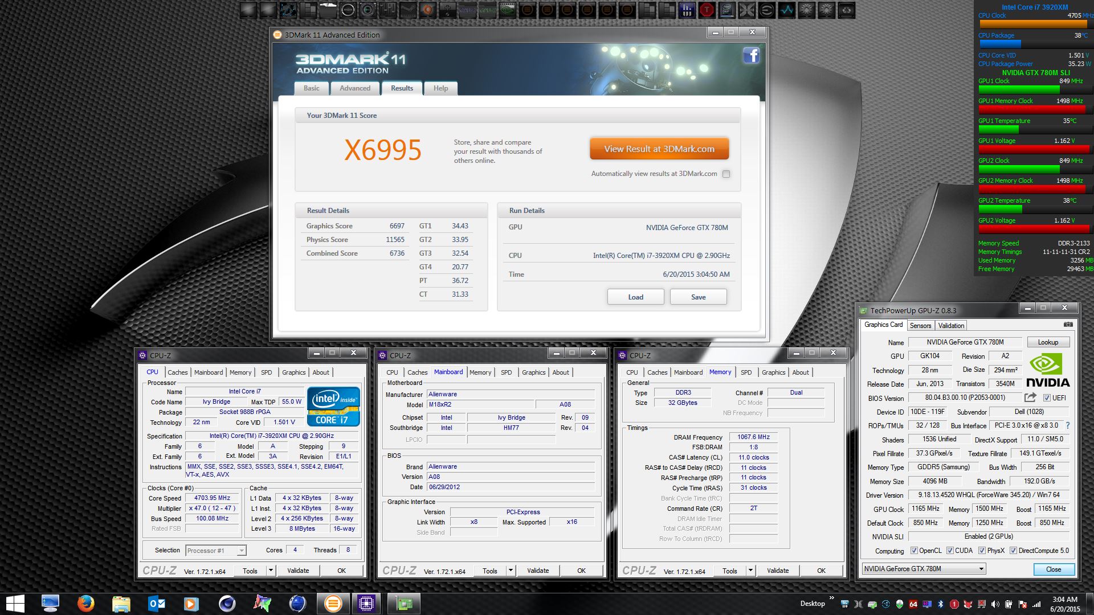1094x615 pixels.
Task: Click the Bus Interface question mark in GPU-Z
Action: click(1068, 425)
